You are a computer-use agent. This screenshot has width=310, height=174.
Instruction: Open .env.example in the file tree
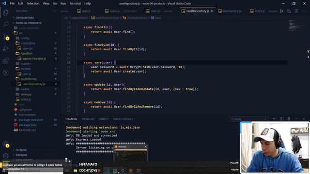coord(27,115)
